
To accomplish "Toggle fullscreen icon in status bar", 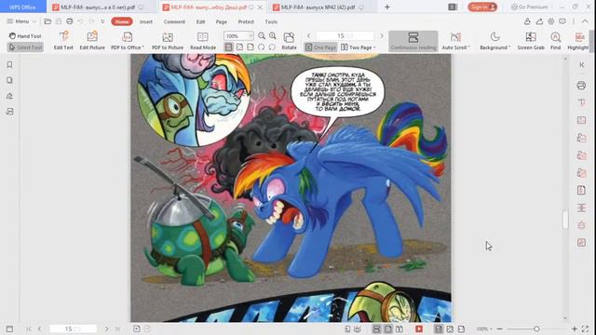I will click(x=585, y=328).
